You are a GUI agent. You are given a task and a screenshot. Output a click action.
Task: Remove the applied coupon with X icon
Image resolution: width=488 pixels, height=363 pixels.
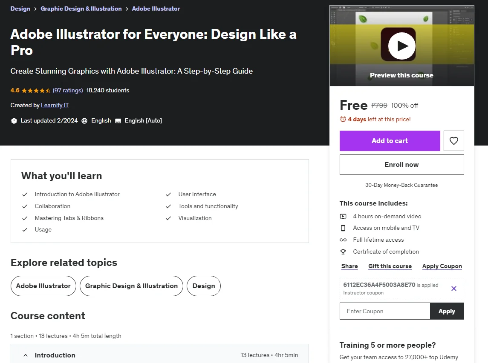[454, 289]
